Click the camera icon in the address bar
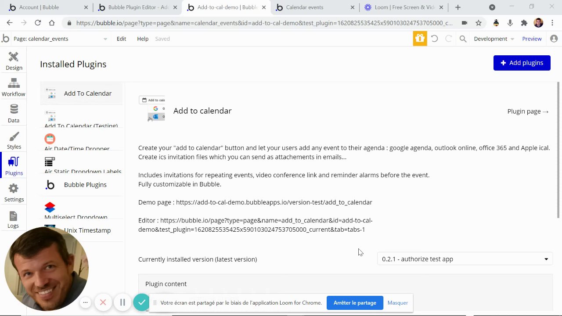 [465, 23]
